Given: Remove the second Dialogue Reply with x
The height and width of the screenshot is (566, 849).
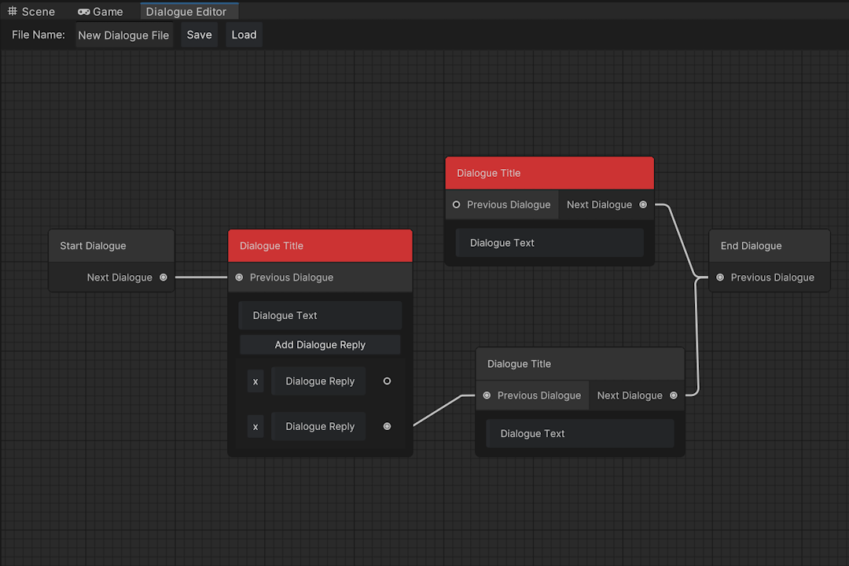Looking at the screenshot, I should pyautogui.click(x=255, y=427).
